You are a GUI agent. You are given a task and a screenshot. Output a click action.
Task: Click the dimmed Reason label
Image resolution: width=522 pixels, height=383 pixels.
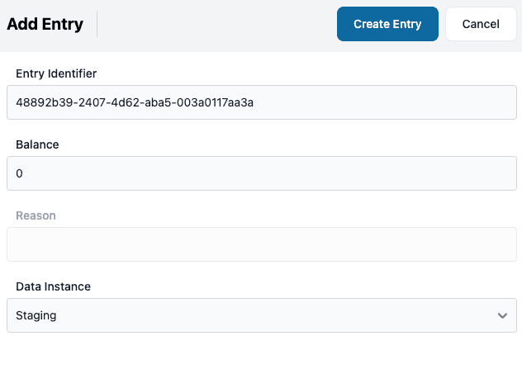(36, 215)
